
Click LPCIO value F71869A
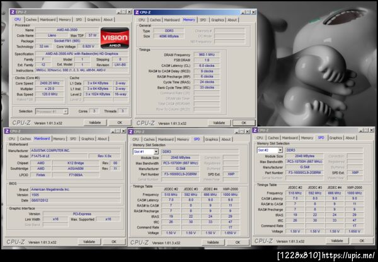[x=76, y=175]
